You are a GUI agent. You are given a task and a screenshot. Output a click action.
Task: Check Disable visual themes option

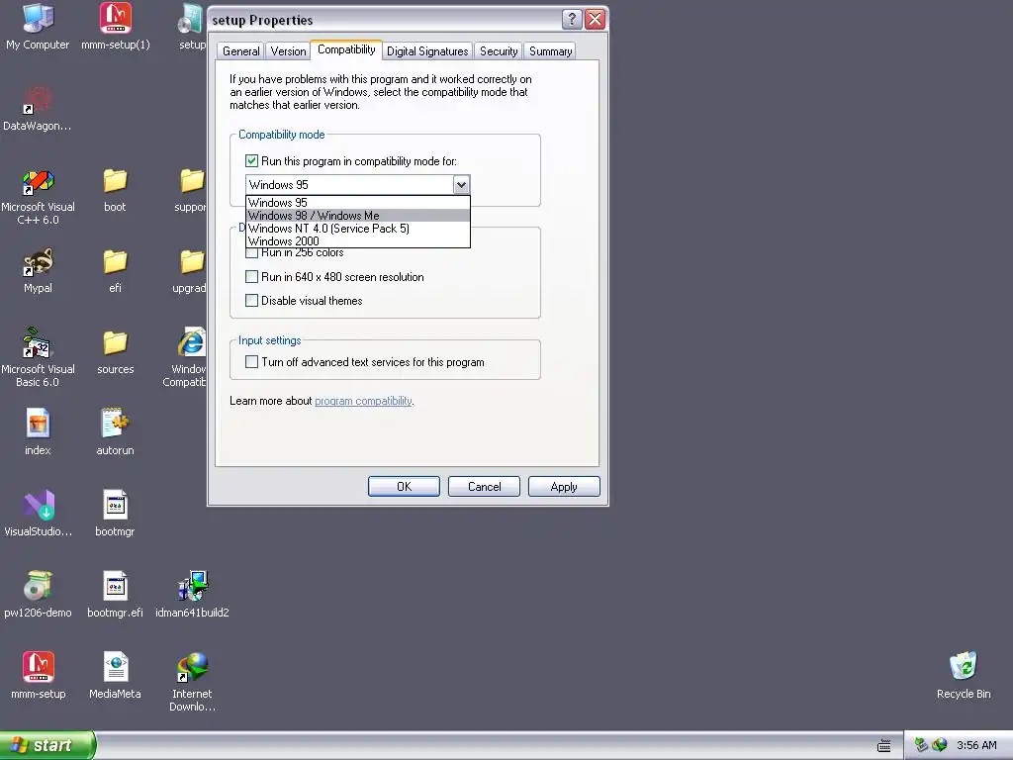click(x=251, y=301)
